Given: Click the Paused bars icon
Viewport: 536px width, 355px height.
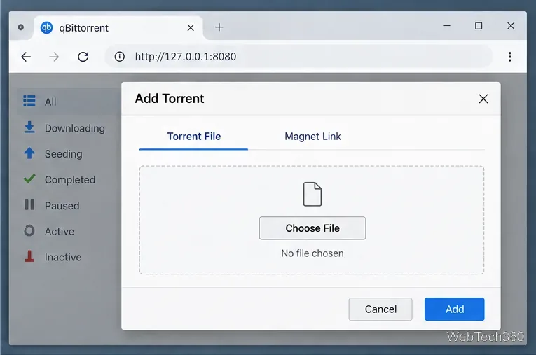Looking at the screenshot, I should coord(29,204).
